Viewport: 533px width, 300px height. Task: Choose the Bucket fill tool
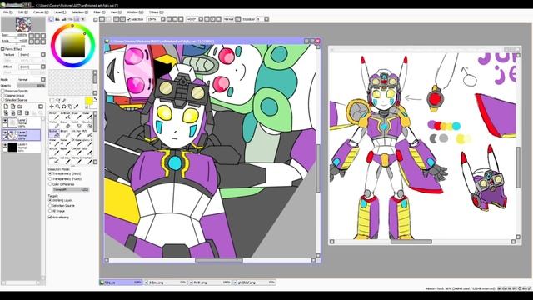53,133
